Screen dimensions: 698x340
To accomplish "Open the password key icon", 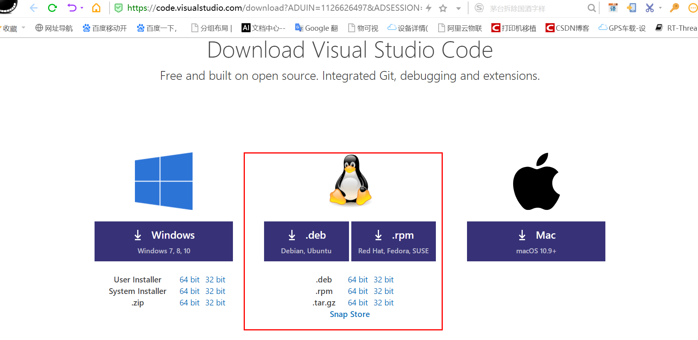I will coord(674,8).
